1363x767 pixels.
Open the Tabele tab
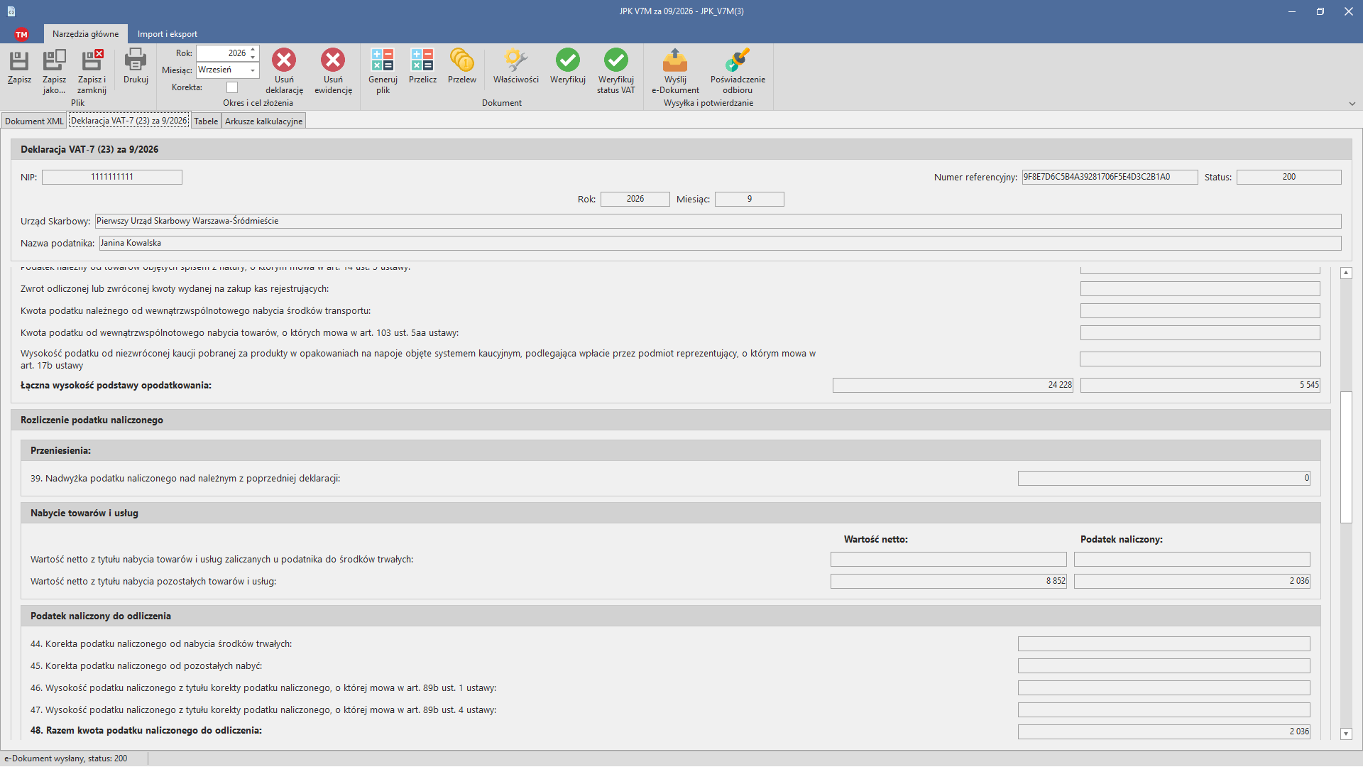(206, 121)
